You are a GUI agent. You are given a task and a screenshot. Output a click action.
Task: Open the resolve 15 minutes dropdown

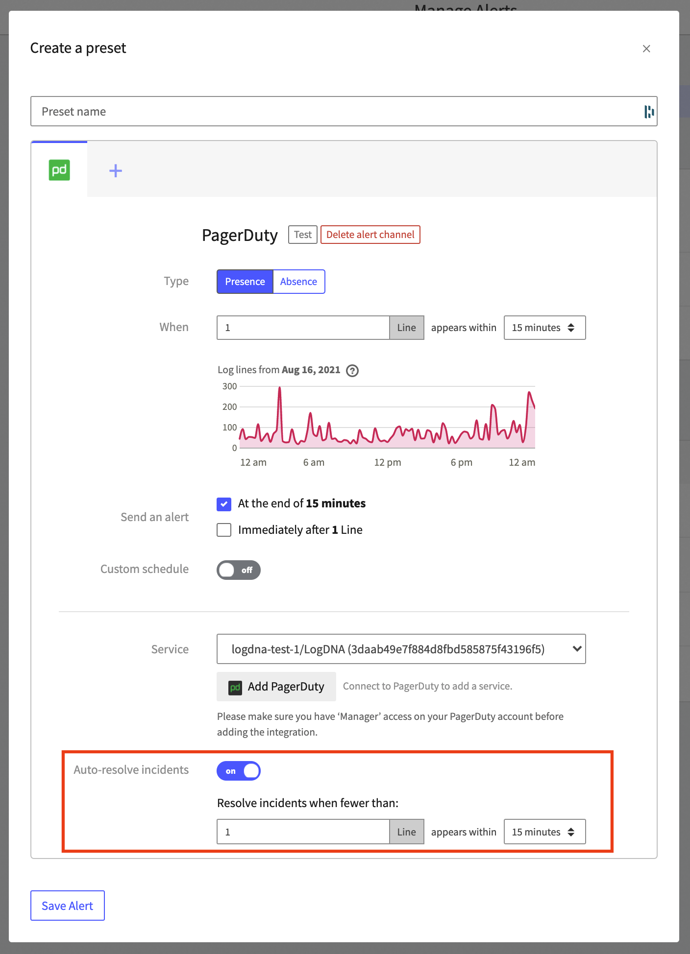(544, 832)
